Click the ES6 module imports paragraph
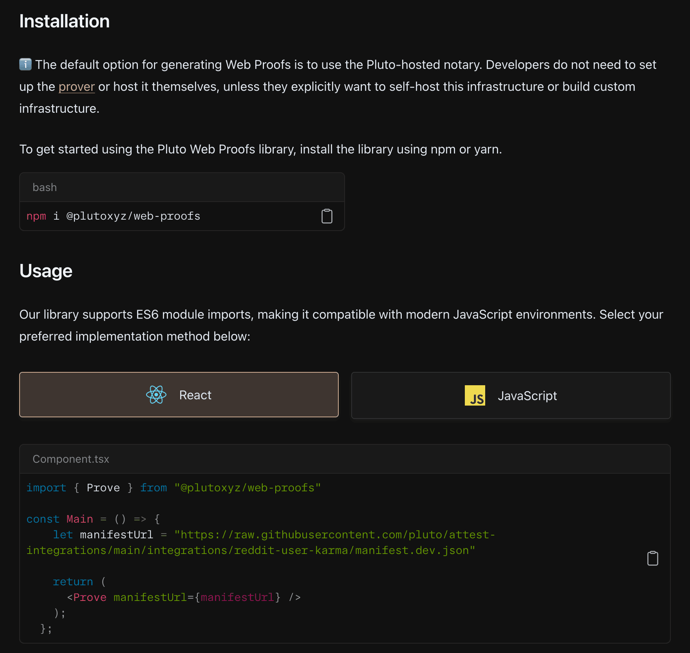Image resolution: width=690 pixels, height=653 pixels. pos(341,314)
